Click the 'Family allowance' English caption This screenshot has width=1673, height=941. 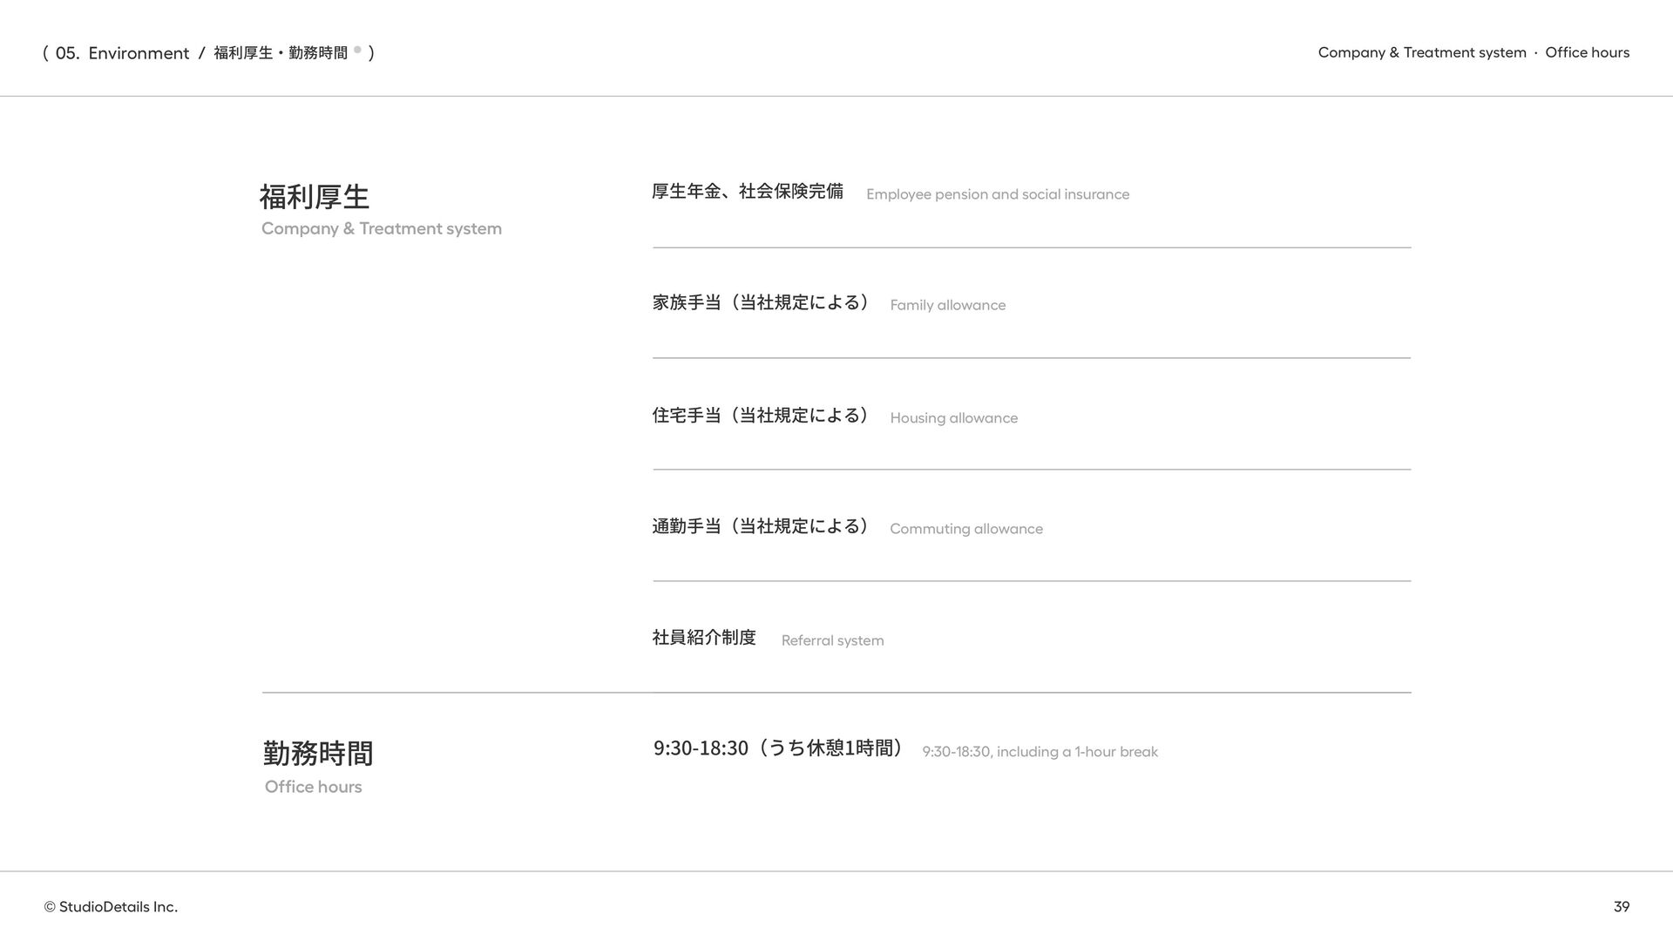(947, 305)
